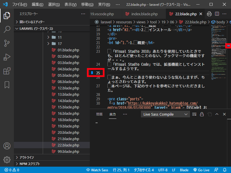The image size is (231, 173).
Task: Show more panel tabs ellipsis
Action: point(125,114)
